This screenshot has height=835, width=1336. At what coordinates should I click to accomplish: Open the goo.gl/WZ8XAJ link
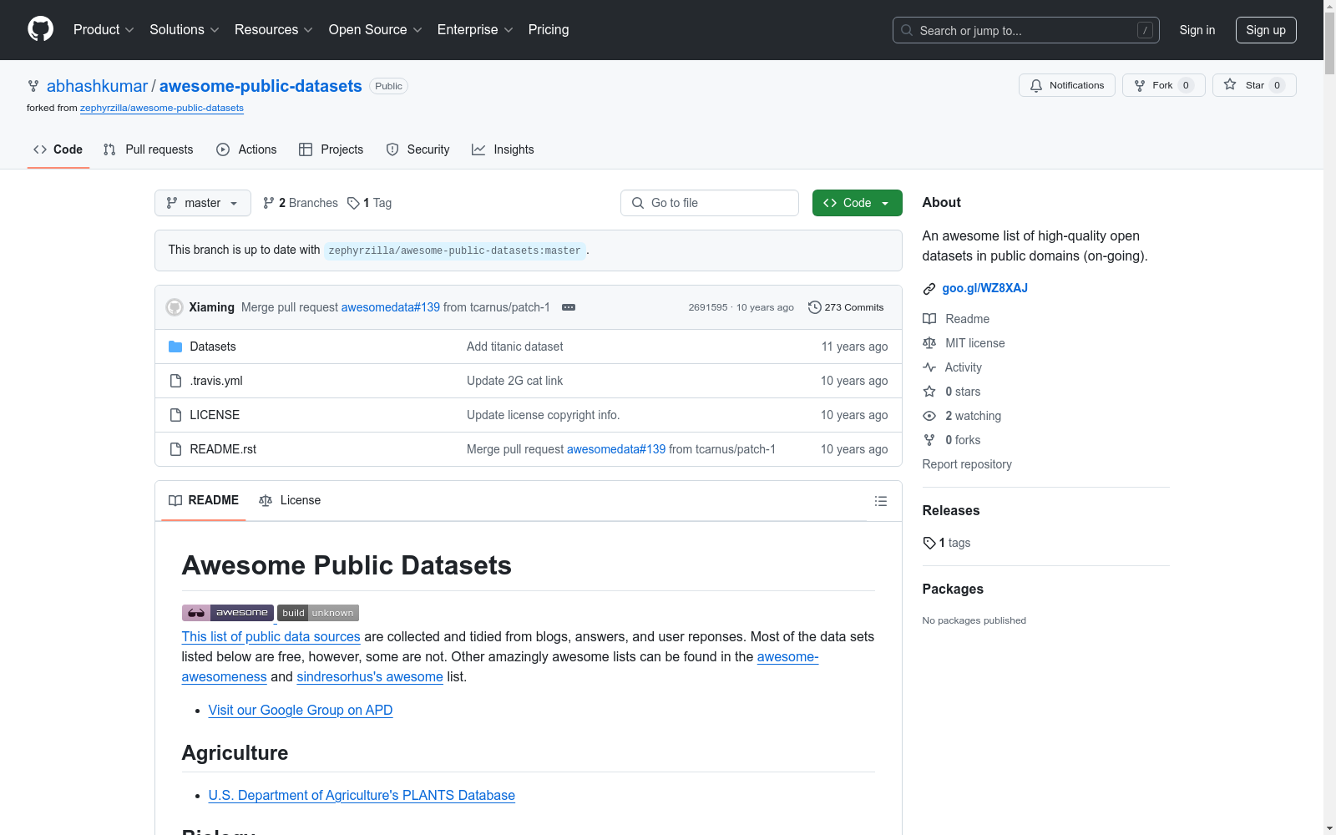point(985,288)
